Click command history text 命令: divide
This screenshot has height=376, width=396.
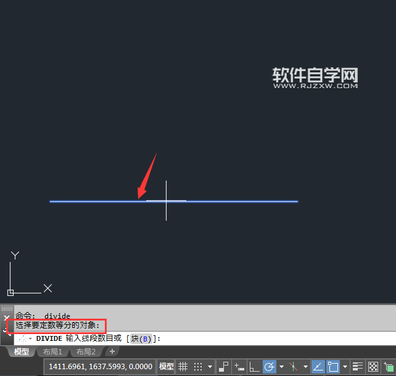coord(43,316)
